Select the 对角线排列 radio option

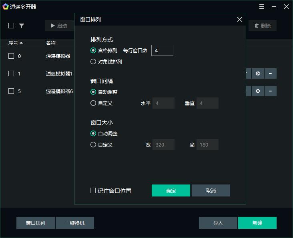coord(93,62)
